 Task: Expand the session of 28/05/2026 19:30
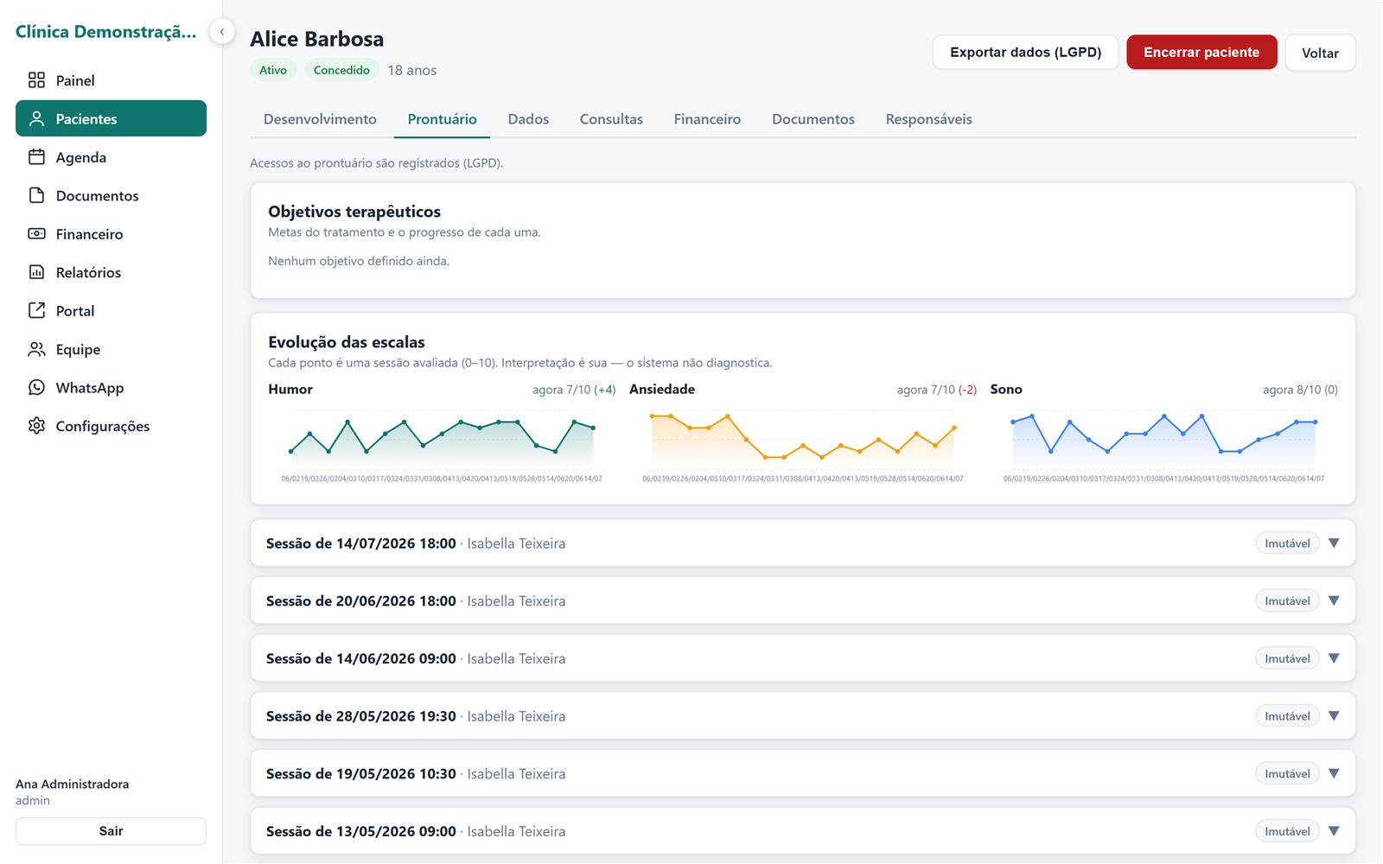(1334, 716)
